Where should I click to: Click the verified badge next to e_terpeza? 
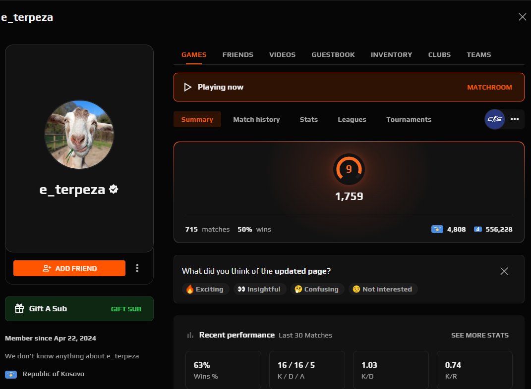coord(114,189)
